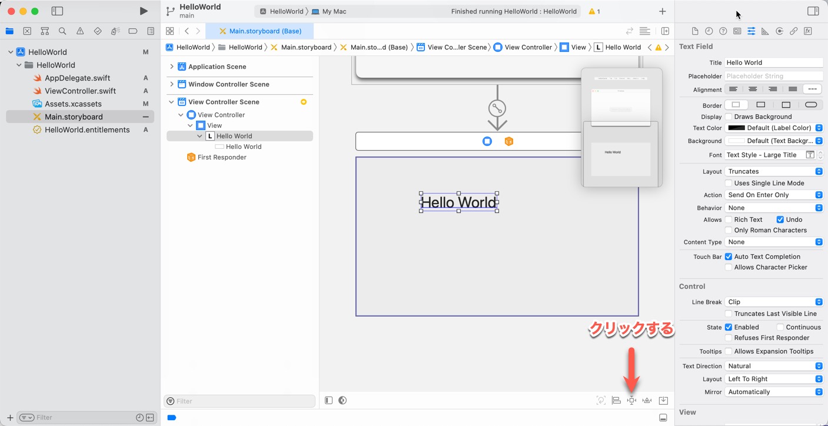
Task: Add an editor on the right
Action: coord(665,31)
